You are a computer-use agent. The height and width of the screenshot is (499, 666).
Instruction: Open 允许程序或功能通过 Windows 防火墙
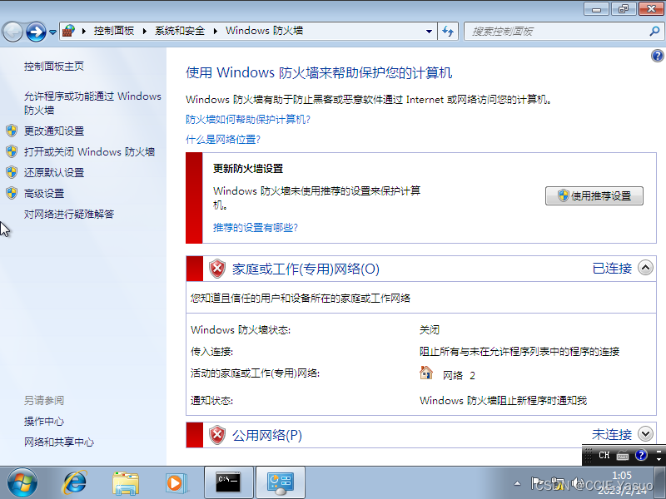point(92,103)
